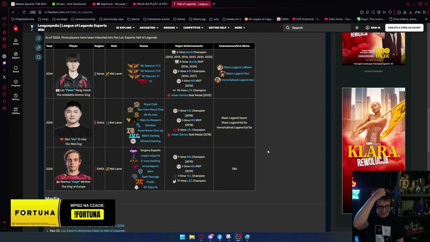Open the browser search tabs magnifier icon
The image size is (430, 242).
(408, 4)
